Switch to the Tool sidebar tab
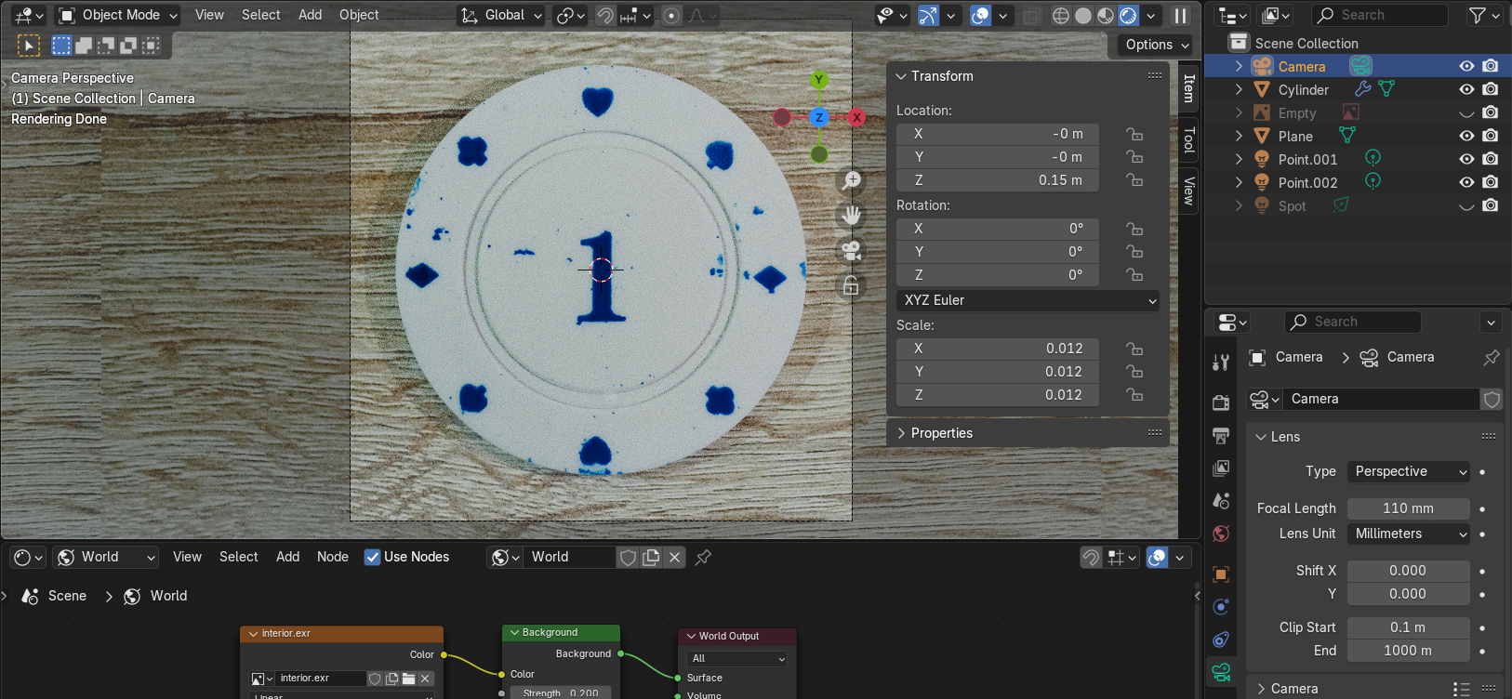This screenshot has height=699, width=1512. (1188, 140)
